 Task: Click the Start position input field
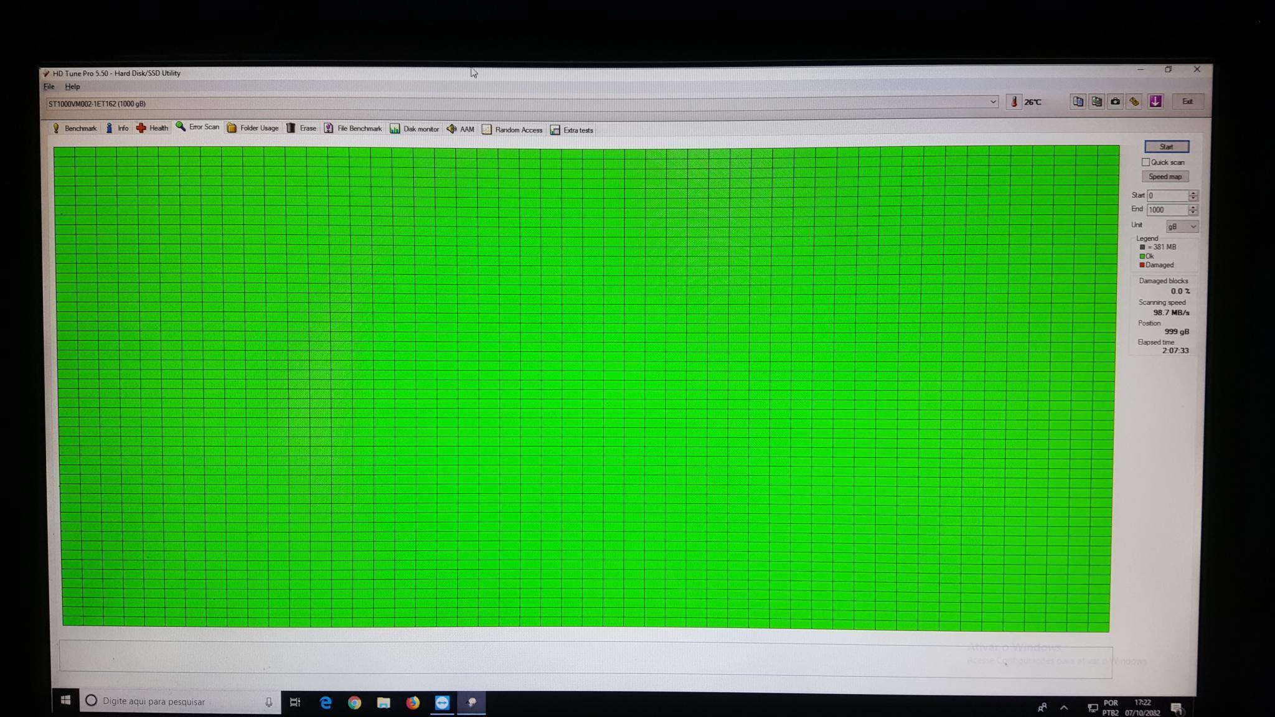pyautogui.click(x=1167, y=195)
